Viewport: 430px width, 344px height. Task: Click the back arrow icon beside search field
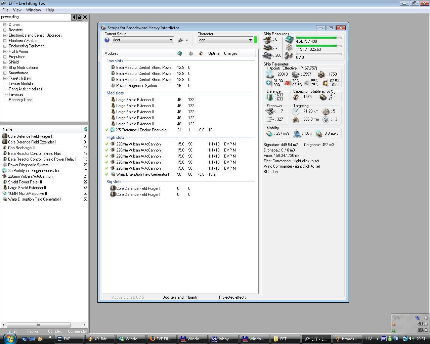click(x=74, y=17)
